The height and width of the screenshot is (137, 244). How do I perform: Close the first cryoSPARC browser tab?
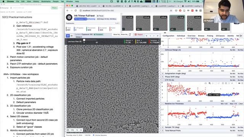coord(99,6)
